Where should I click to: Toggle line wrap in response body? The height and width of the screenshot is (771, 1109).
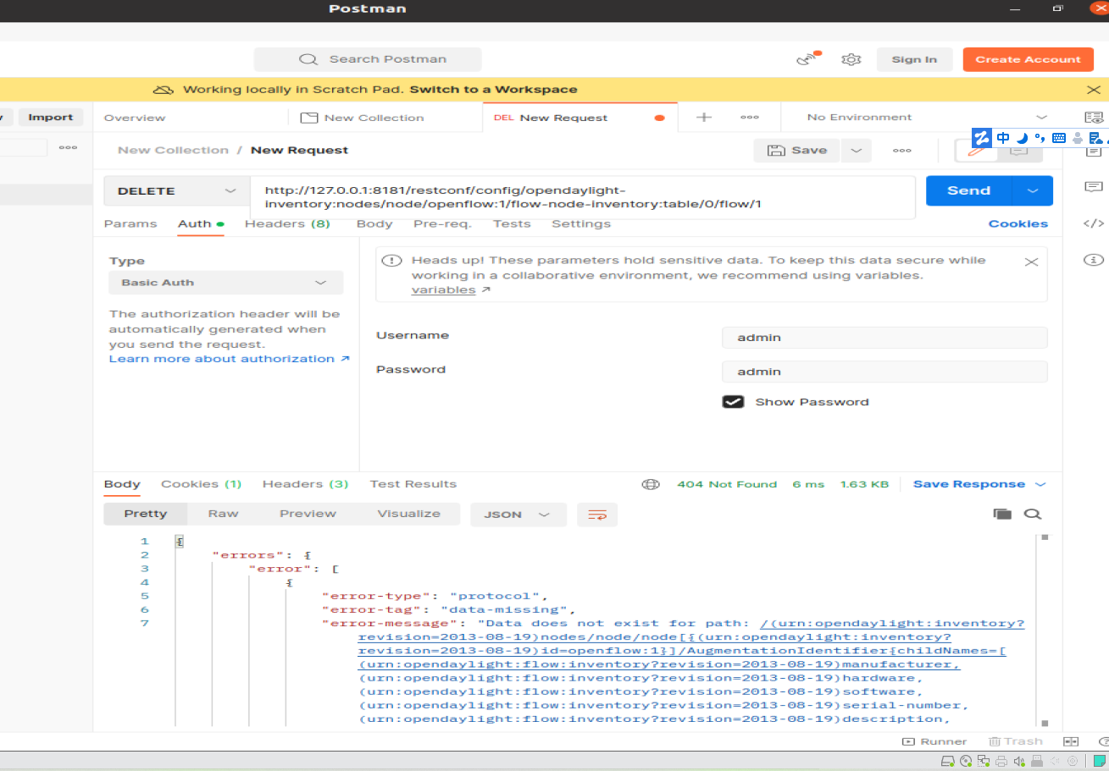click(597, 515)
